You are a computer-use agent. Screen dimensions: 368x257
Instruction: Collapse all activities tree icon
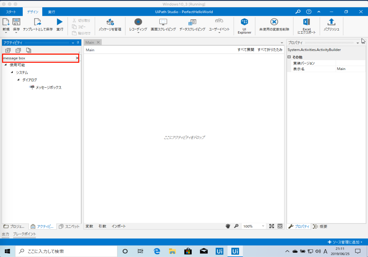pos(18,50)
